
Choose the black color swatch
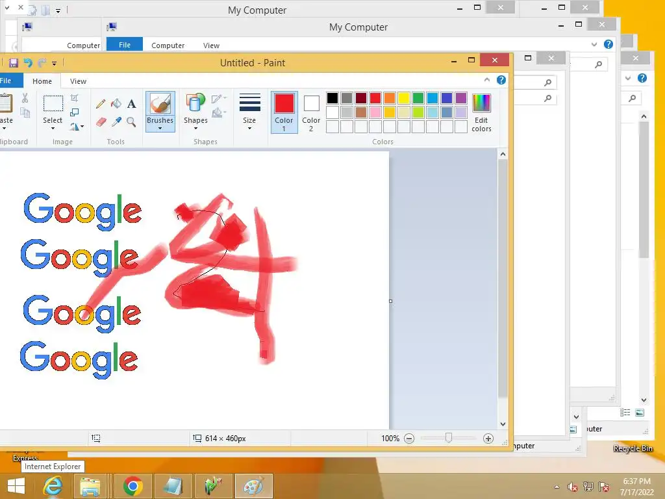332,98
